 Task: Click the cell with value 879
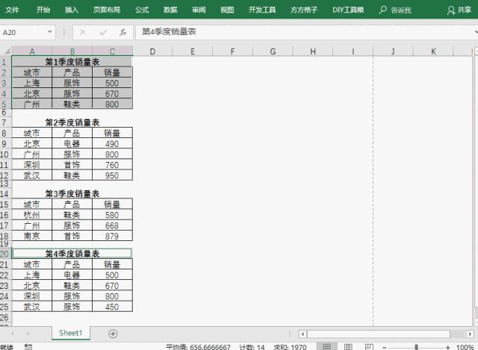click(x=112, y=236)
